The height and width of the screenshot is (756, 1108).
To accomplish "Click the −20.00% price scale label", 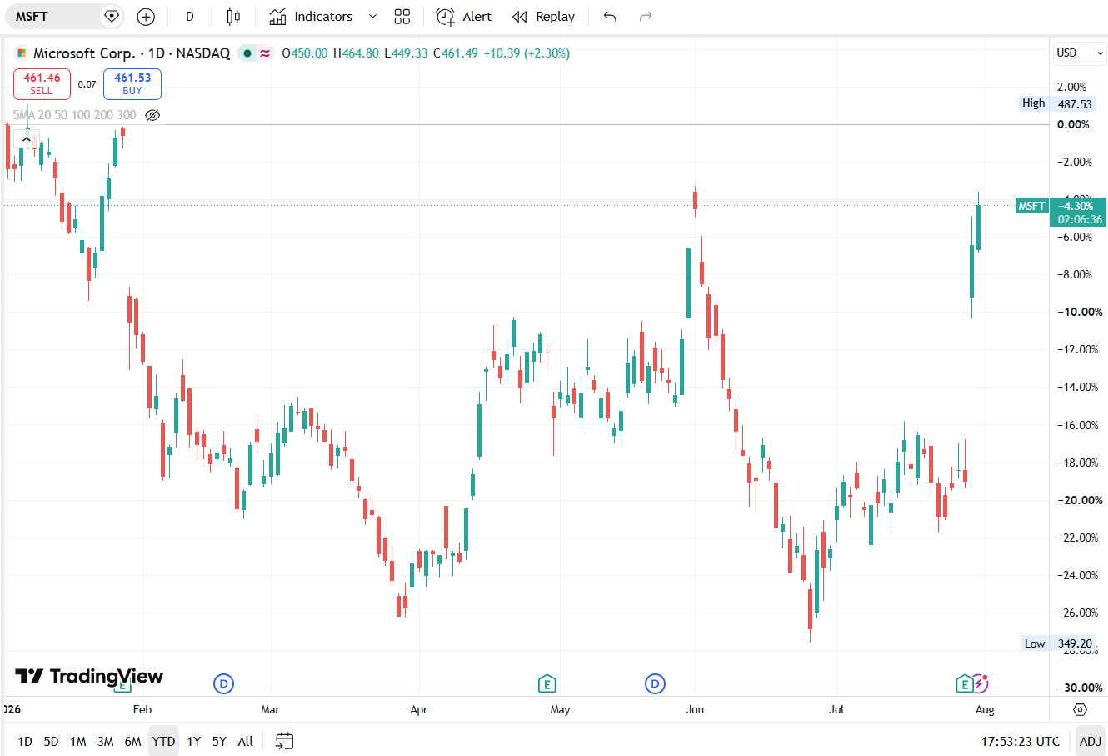I will pos(1080,500).
